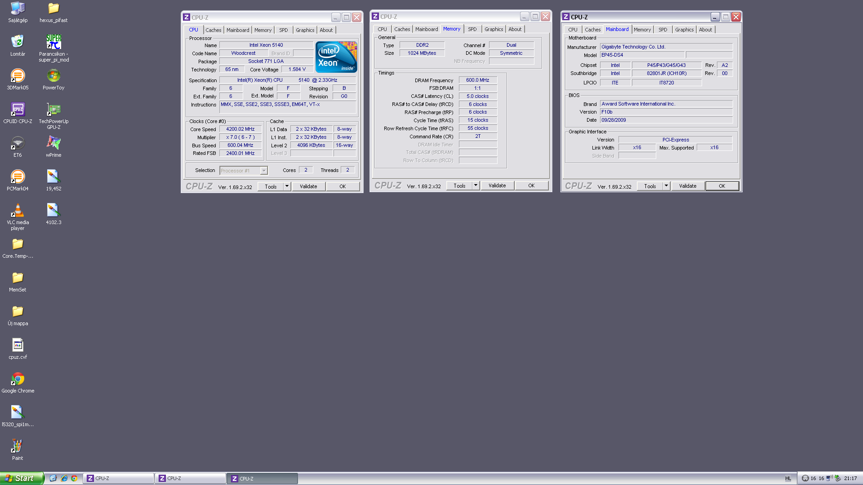This screenshot has width=863, height=485.
Task: Launch the Google Chrome desktop icon
Action: 18,379
